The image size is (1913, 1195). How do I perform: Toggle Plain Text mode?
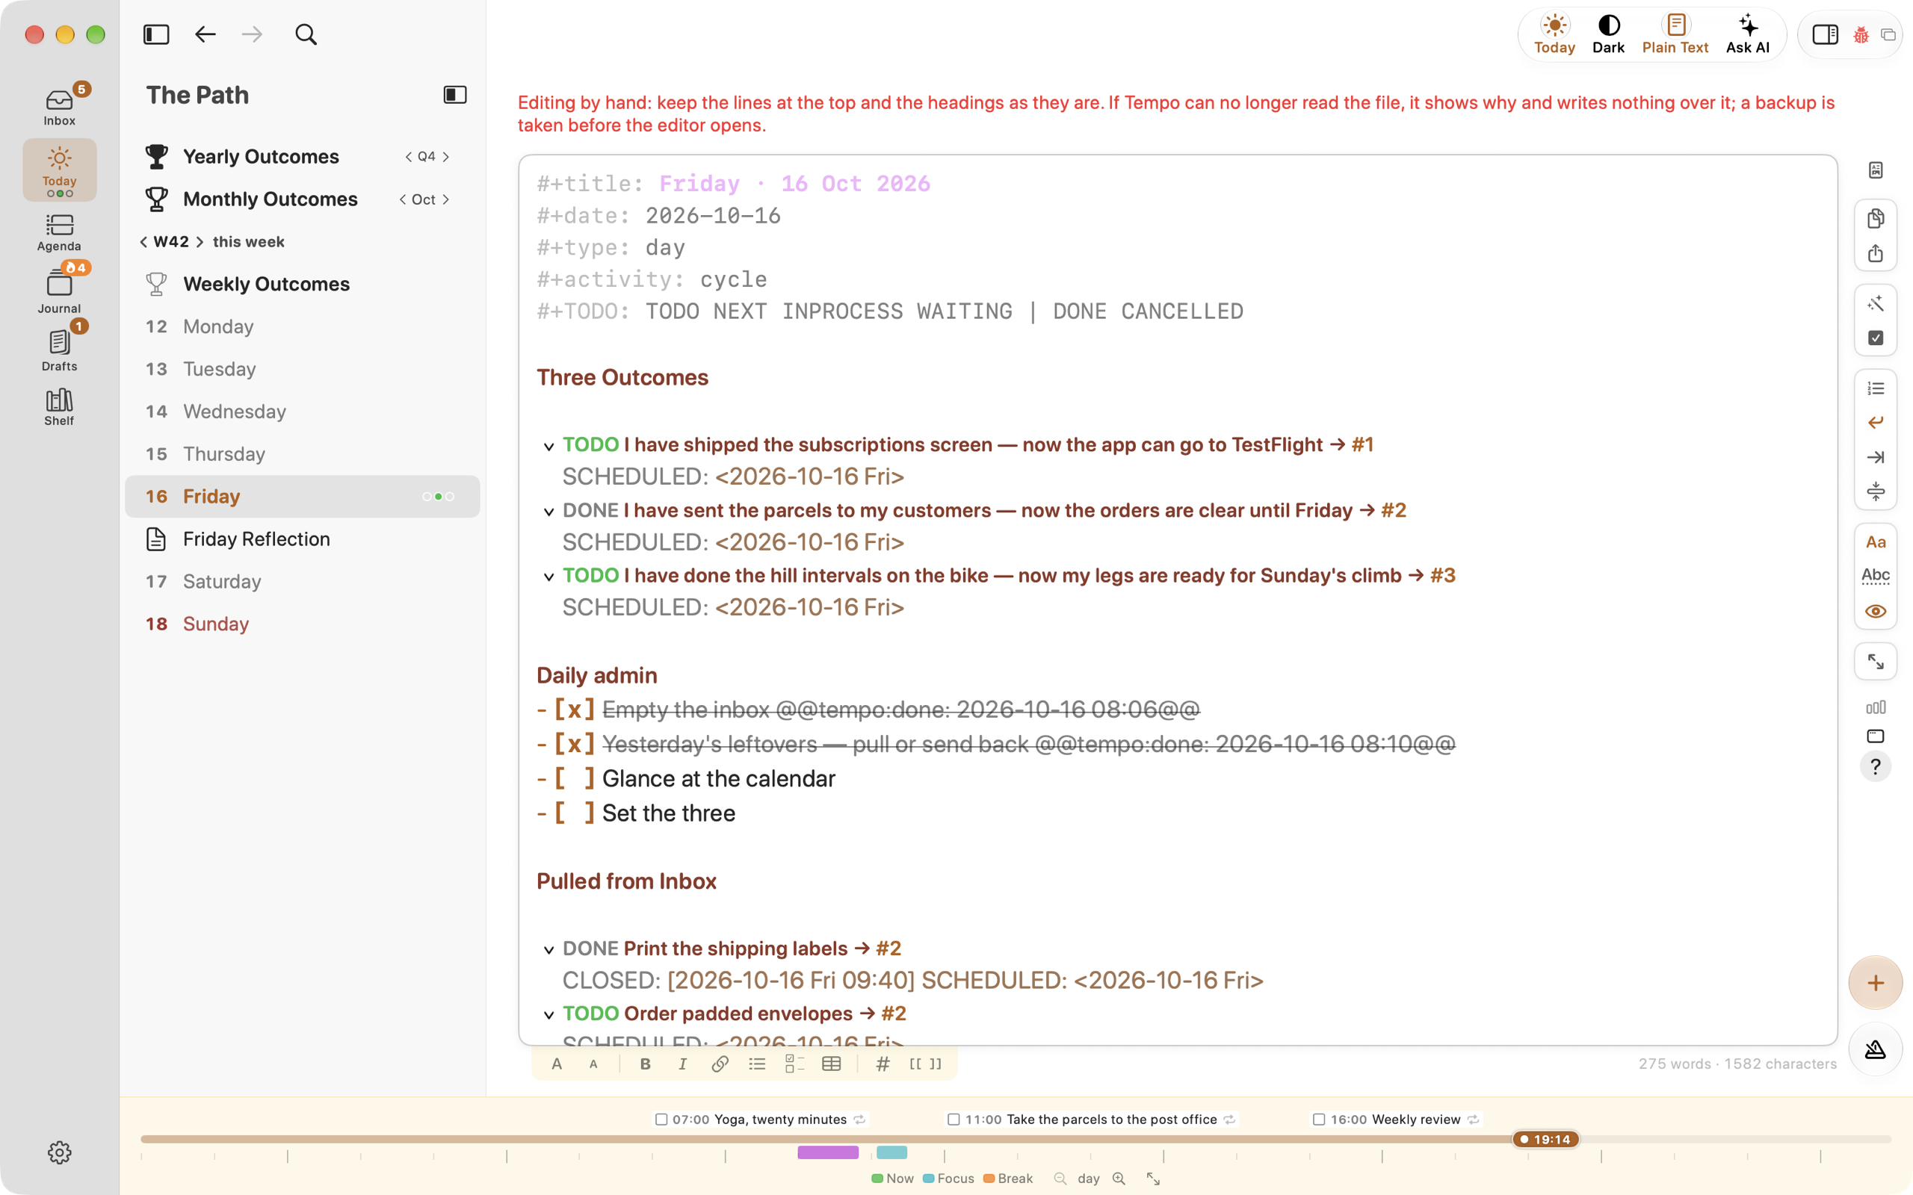(1675, 35)
